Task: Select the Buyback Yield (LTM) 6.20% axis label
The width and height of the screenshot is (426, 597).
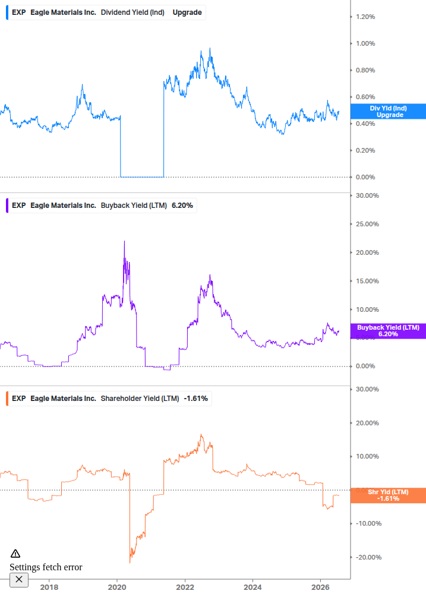Action: tap(388, 331)
